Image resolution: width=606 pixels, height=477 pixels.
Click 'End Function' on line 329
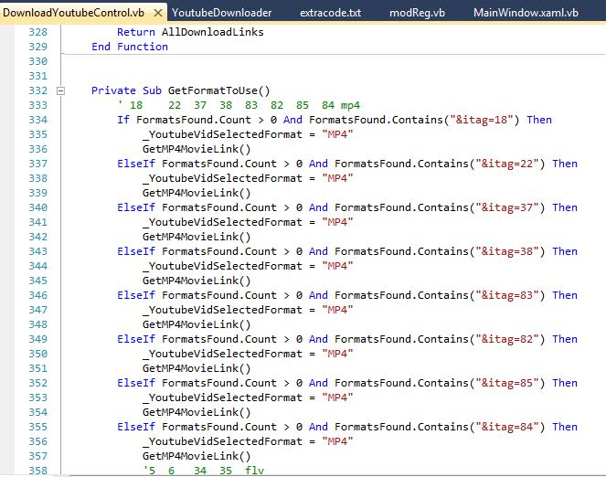pos(130,47)
